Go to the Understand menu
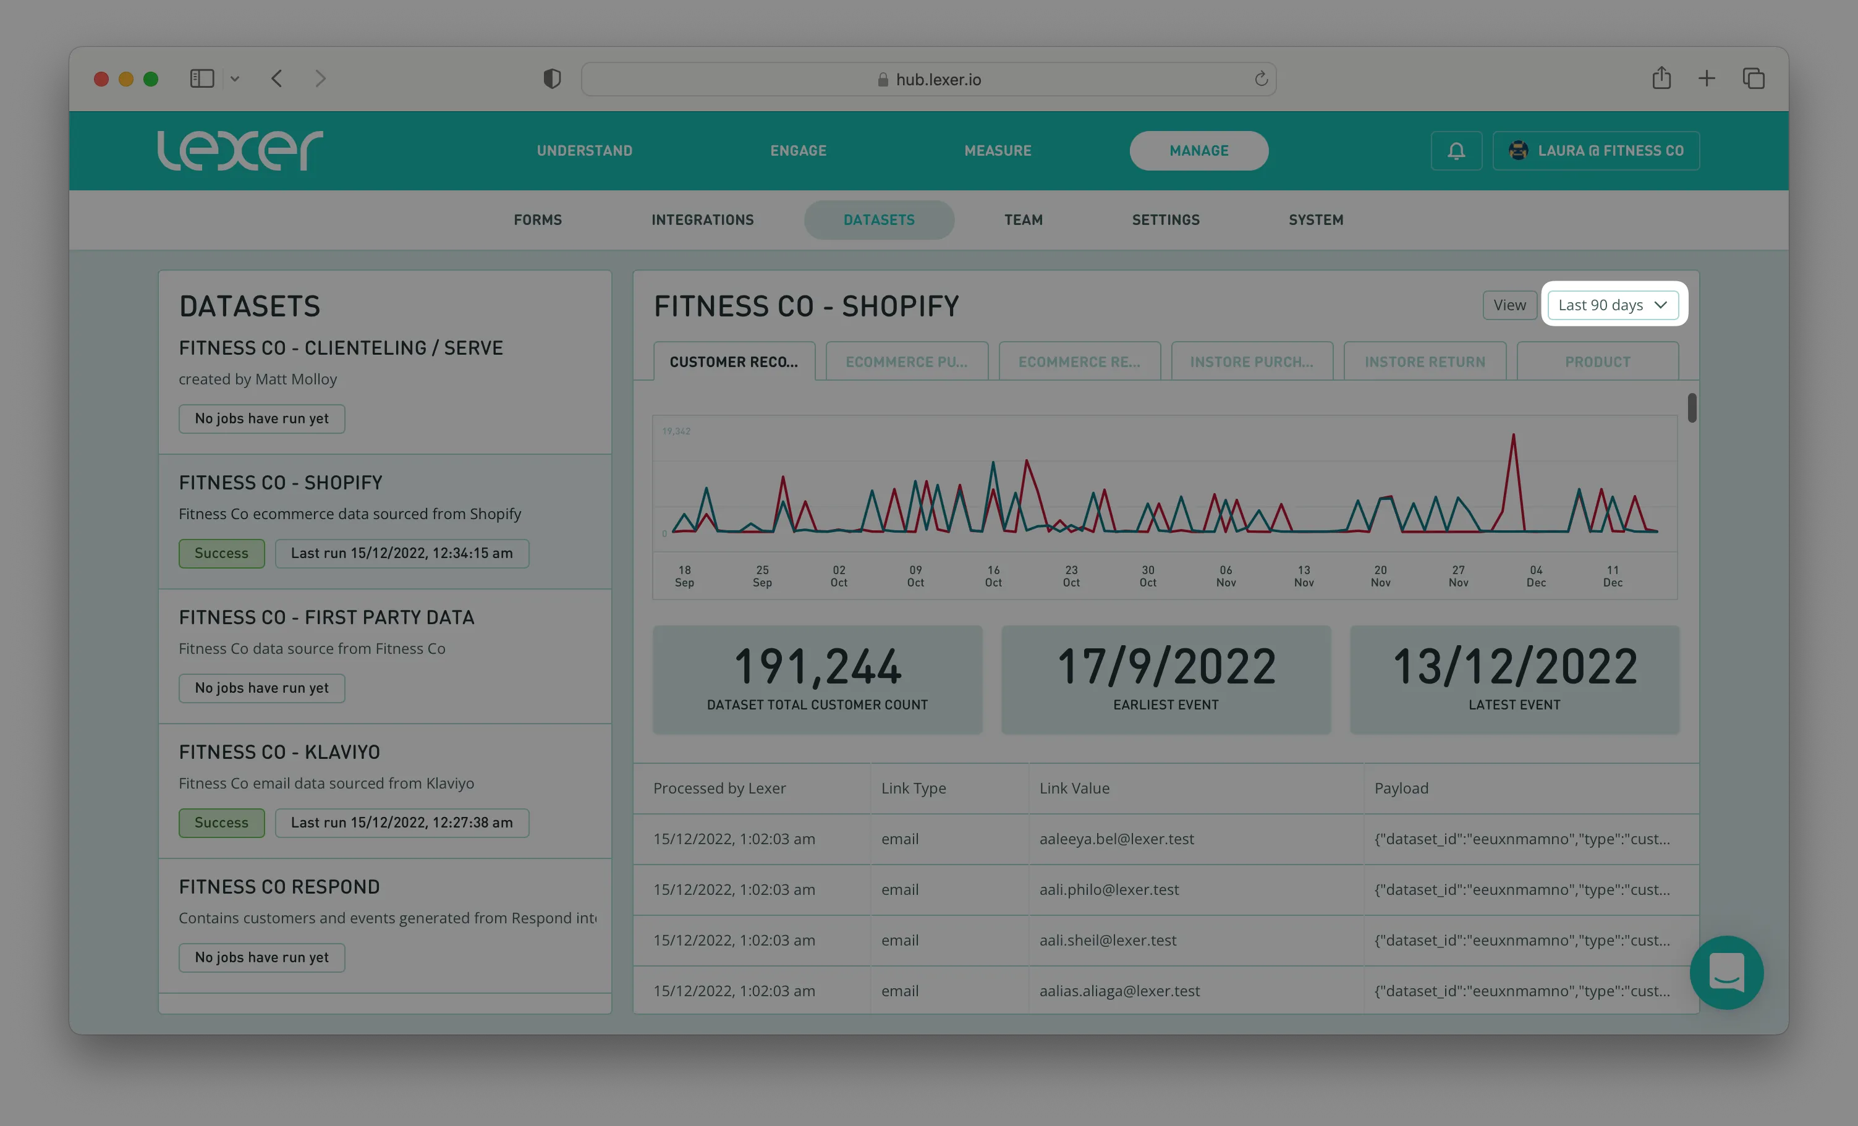Screen dimensions: 1858x1126 coord(584,151)
